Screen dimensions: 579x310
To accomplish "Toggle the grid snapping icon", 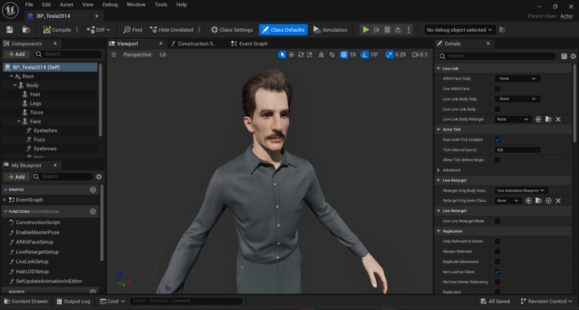I will [344, 55].
